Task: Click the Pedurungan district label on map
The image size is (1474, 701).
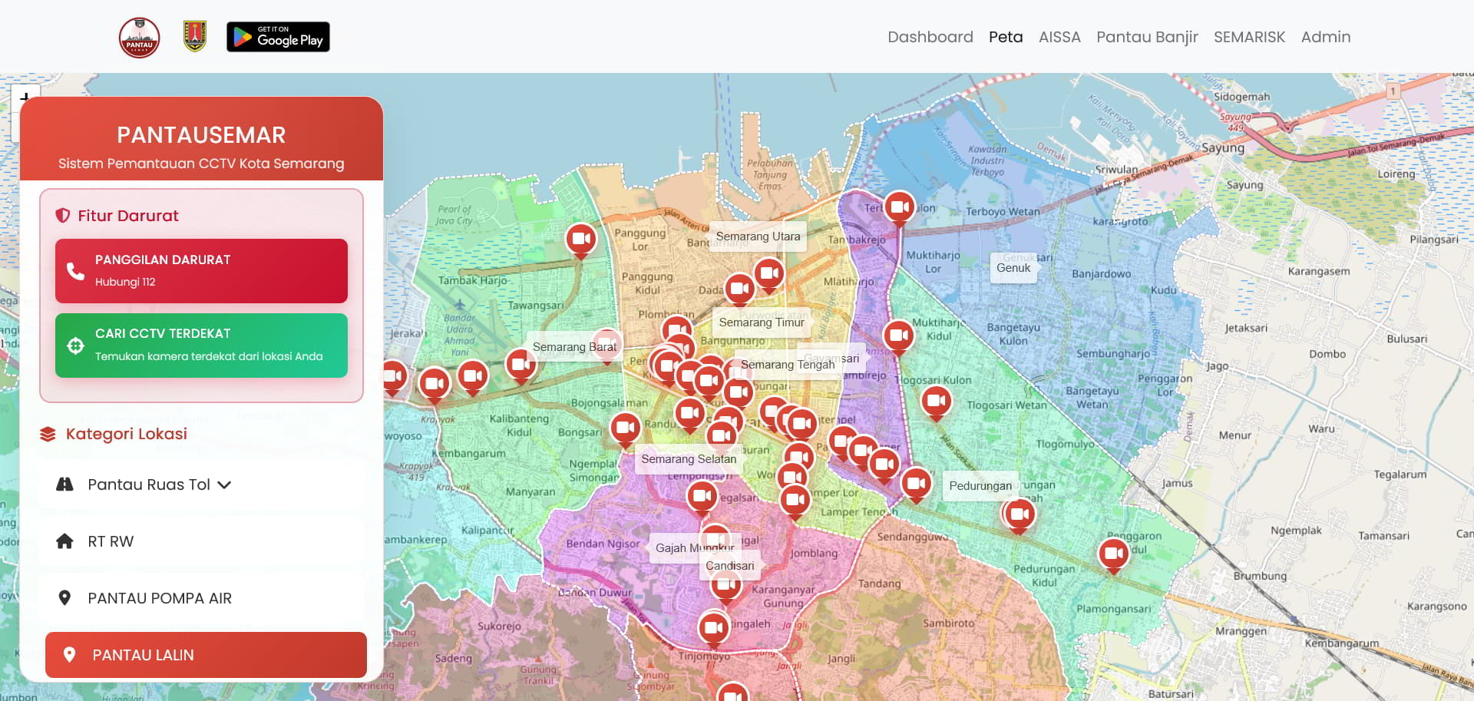Action: coord(980,486)
